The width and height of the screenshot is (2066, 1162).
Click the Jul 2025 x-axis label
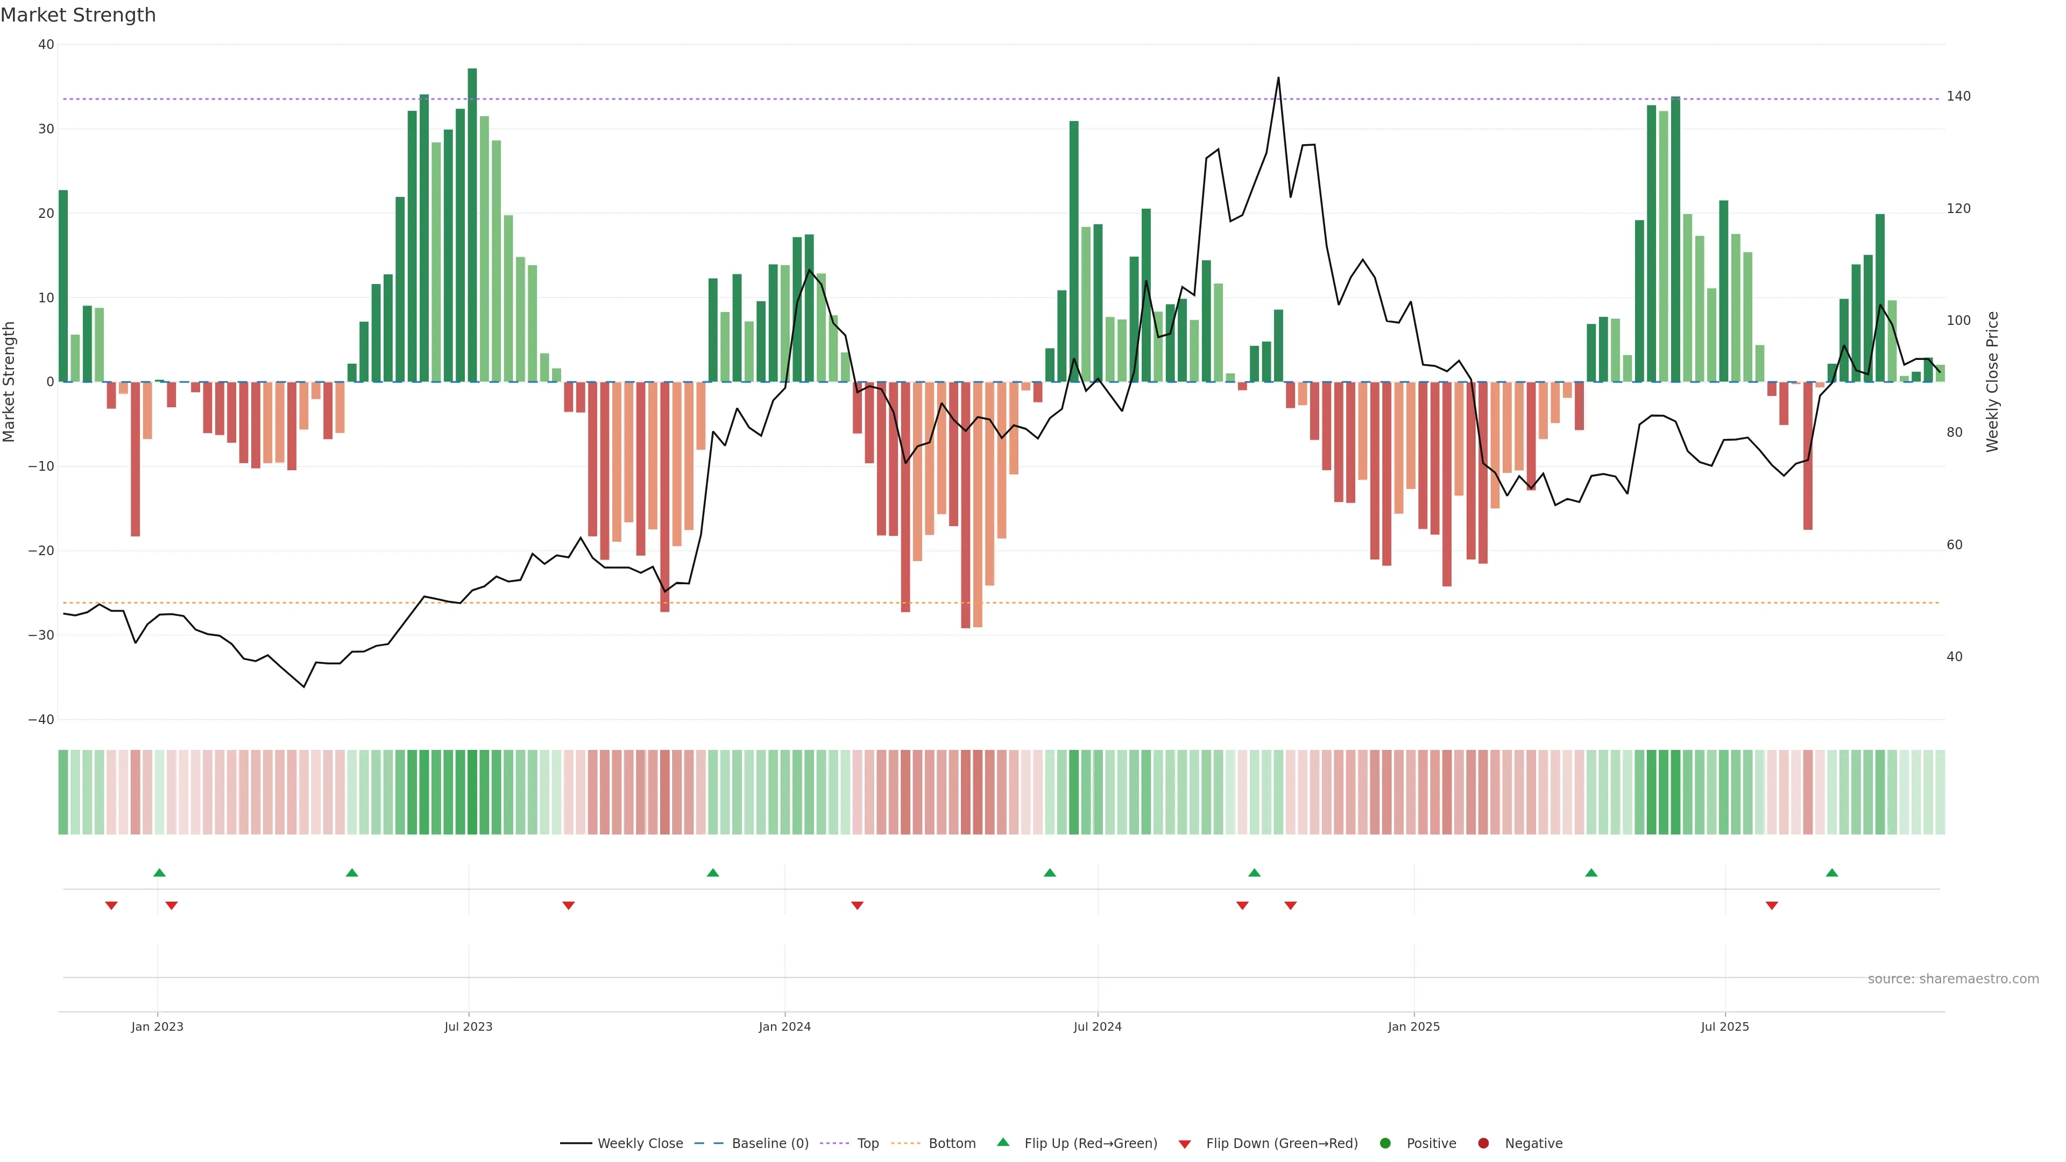click(1725, 1026)
